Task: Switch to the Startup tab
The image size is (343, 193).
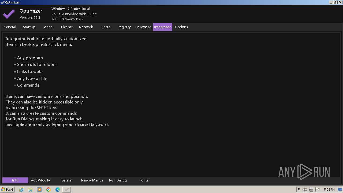Action: pyautogui.click(x=29, y=27)
